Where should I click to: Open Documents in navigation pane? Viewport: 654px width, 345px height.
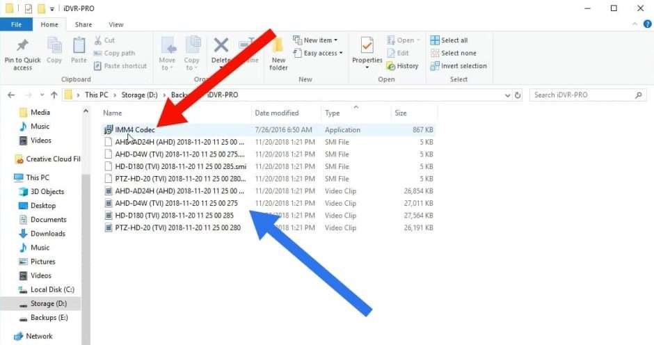[x=42, y=219]
